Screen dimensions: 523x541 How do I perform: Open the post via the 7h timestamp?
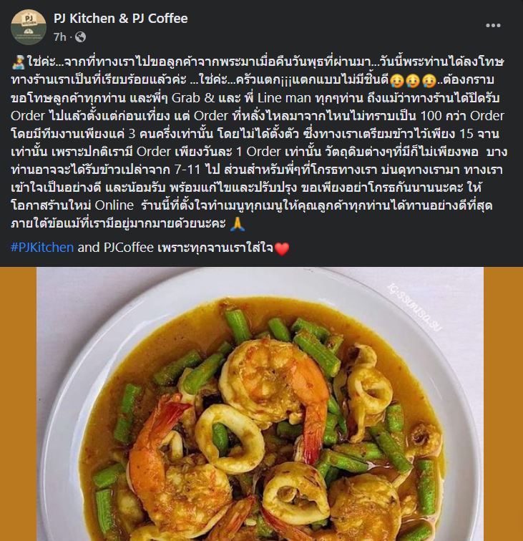(59, 37)
